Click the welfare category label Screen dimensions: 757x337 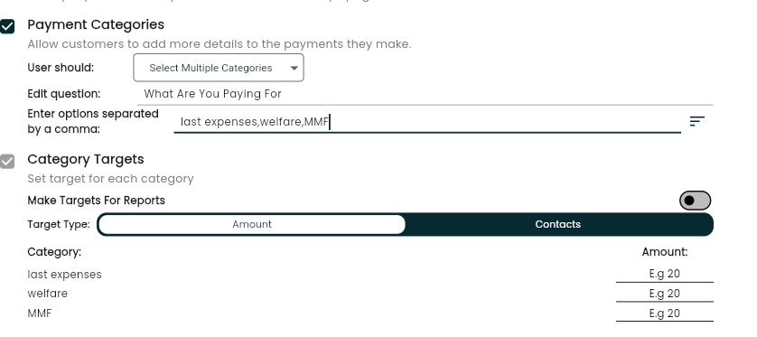point(47,294)
